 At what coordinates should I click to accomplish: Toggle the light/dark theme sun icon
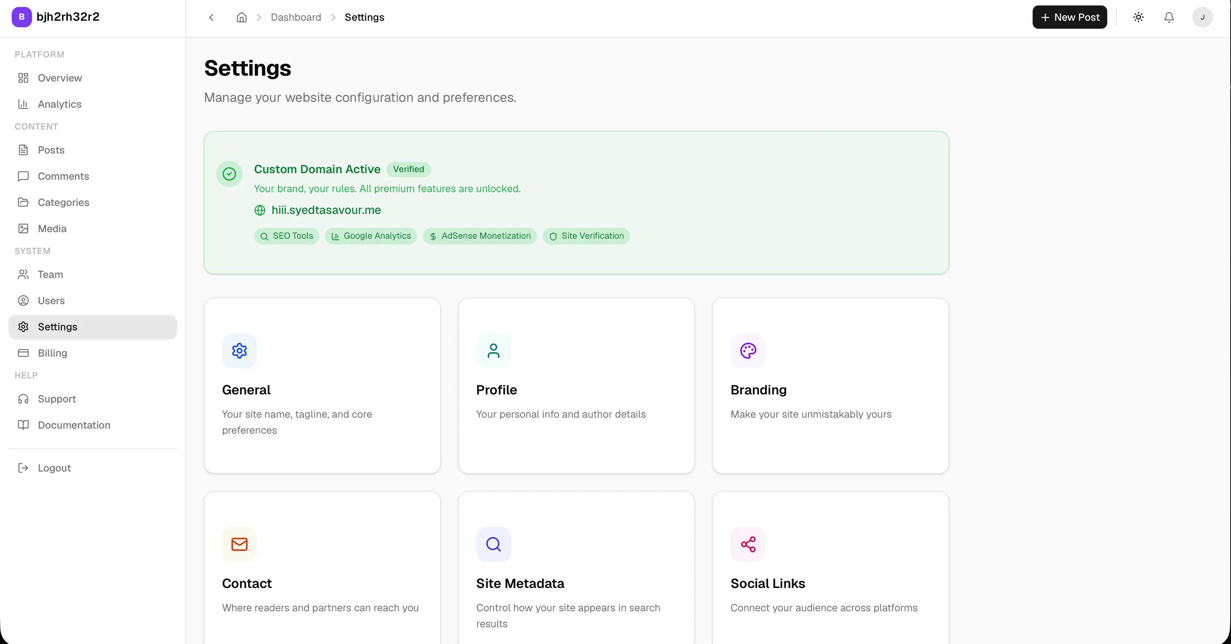[x=1138, y=17]
